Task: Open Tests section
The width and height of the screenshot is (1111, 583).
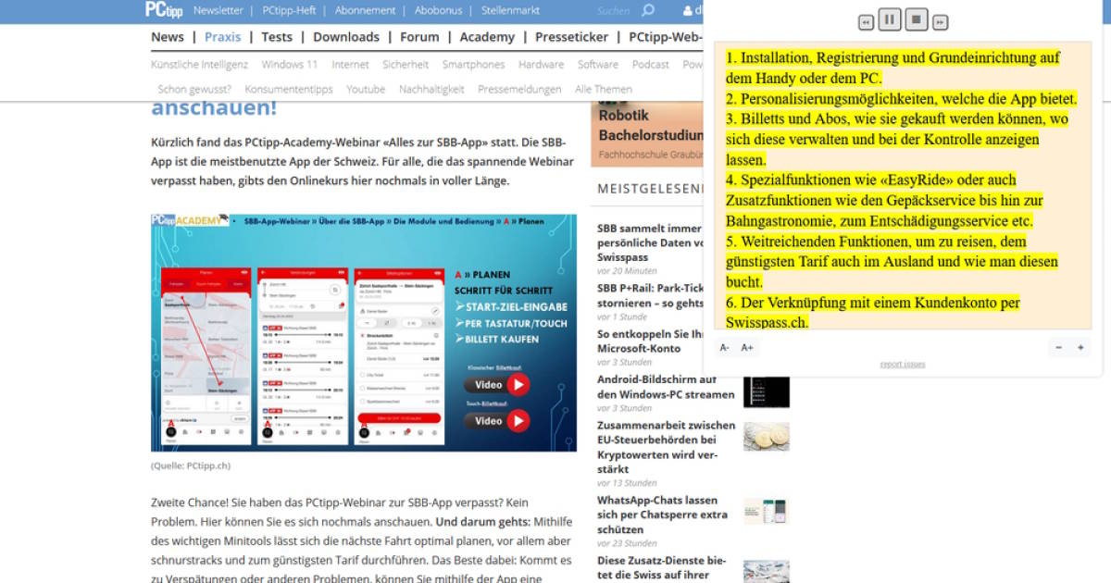Action: coord(277,37)
